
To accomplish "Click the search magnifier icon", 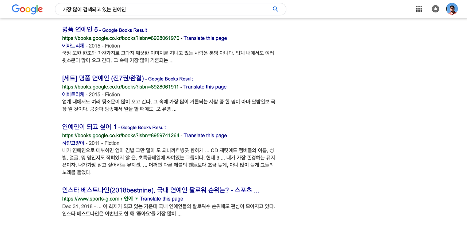I will (275, 9).
